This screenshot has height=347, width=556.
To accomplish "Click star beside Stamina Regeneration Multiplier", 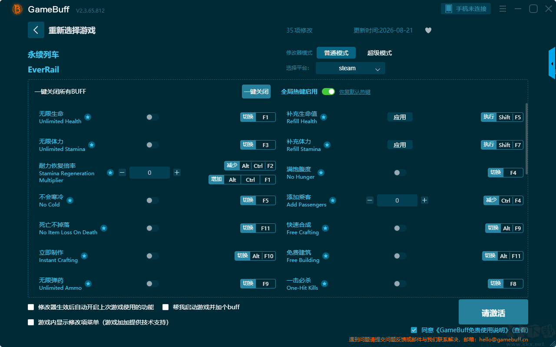I will 110,173.
